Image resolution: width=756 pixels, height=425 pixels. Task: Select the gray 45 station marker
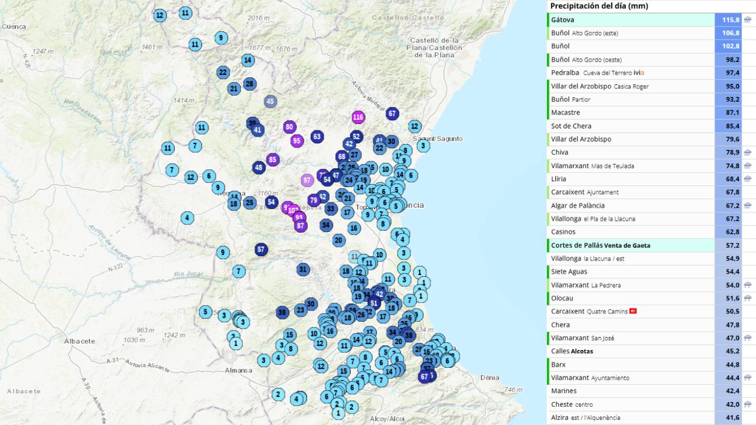(271, 101)
